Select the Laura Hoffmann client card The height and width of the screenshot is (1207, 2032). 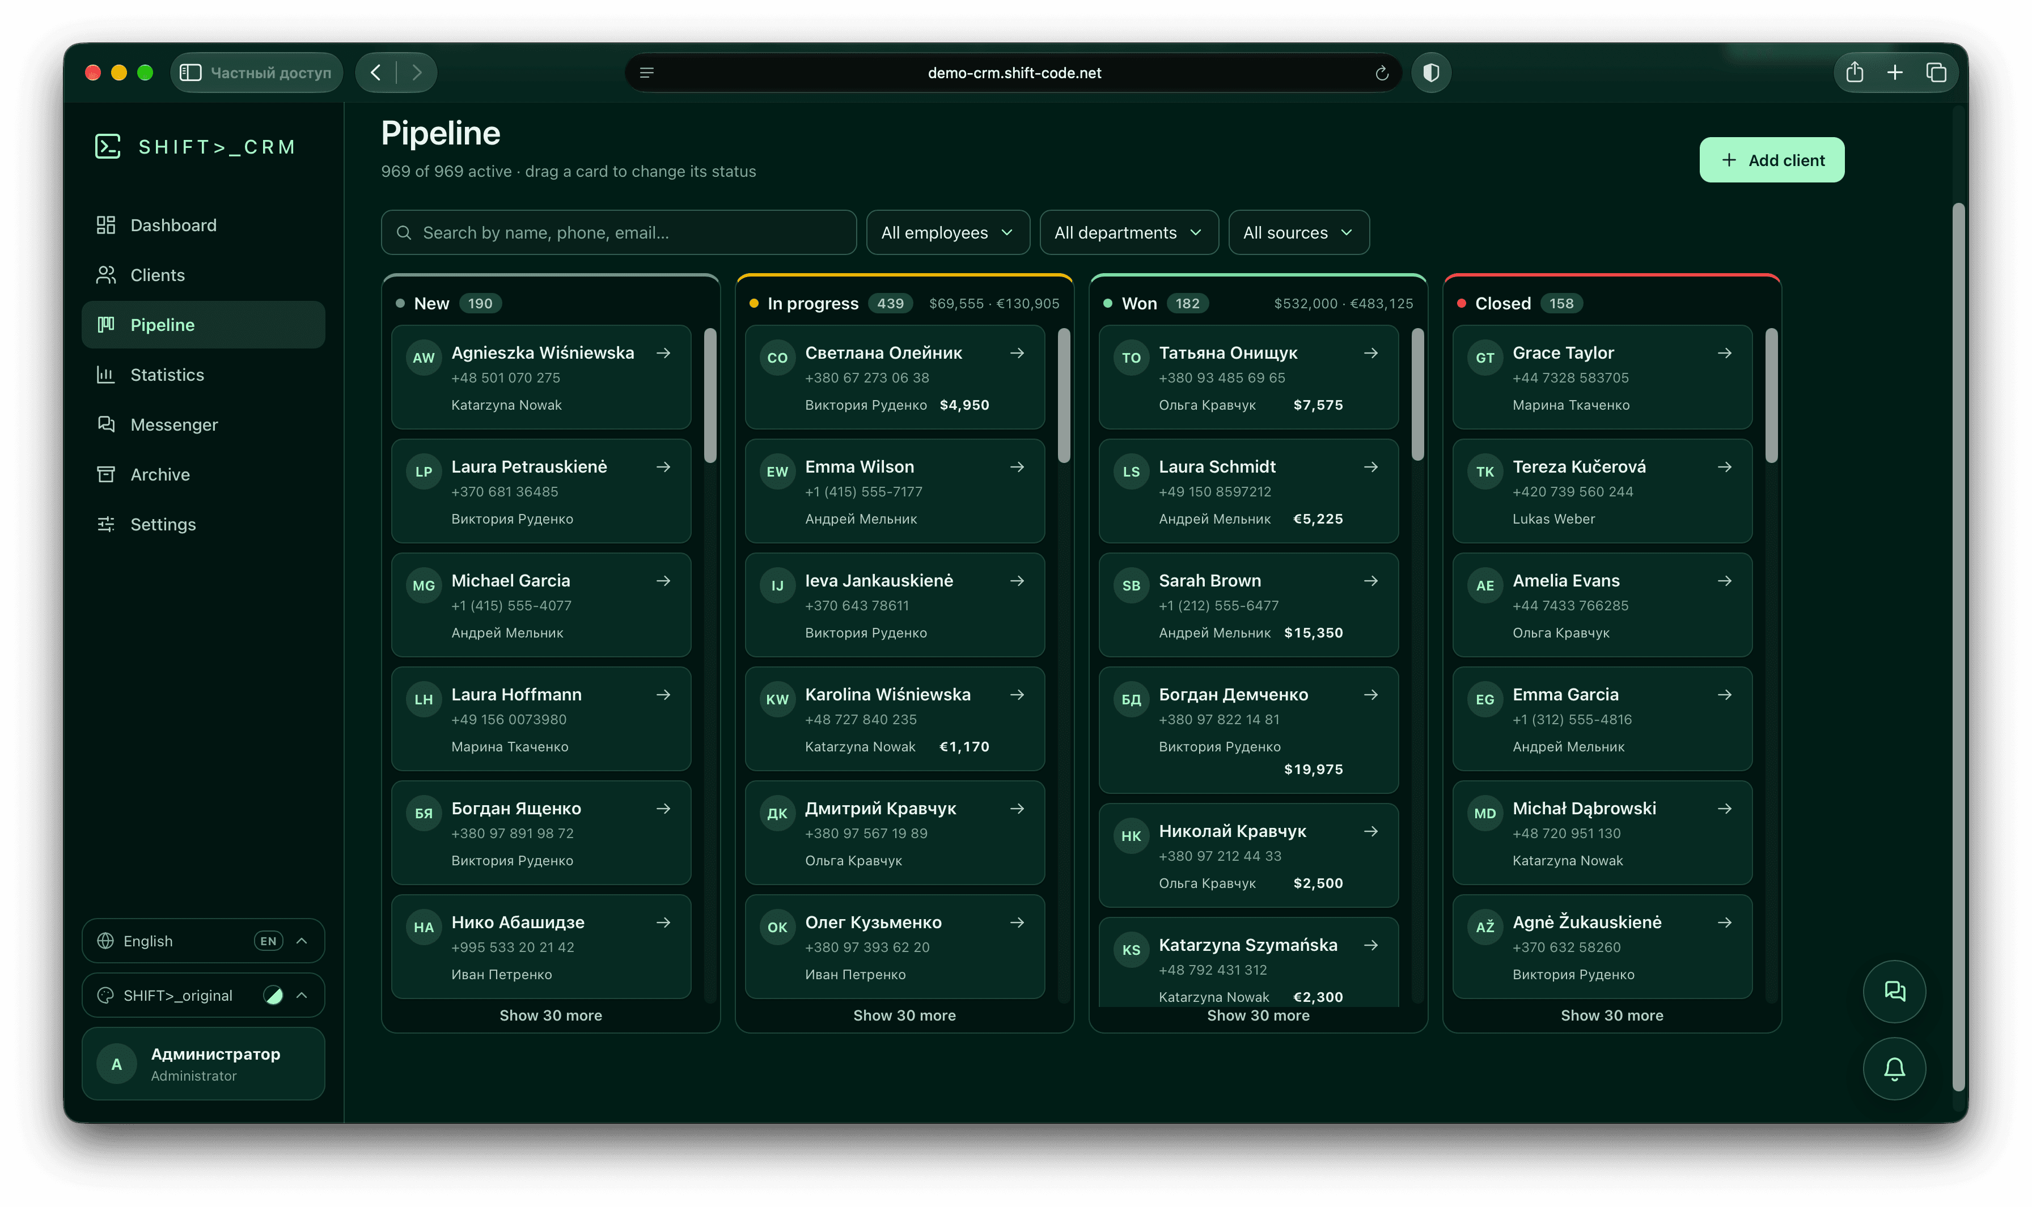point(541,719)
